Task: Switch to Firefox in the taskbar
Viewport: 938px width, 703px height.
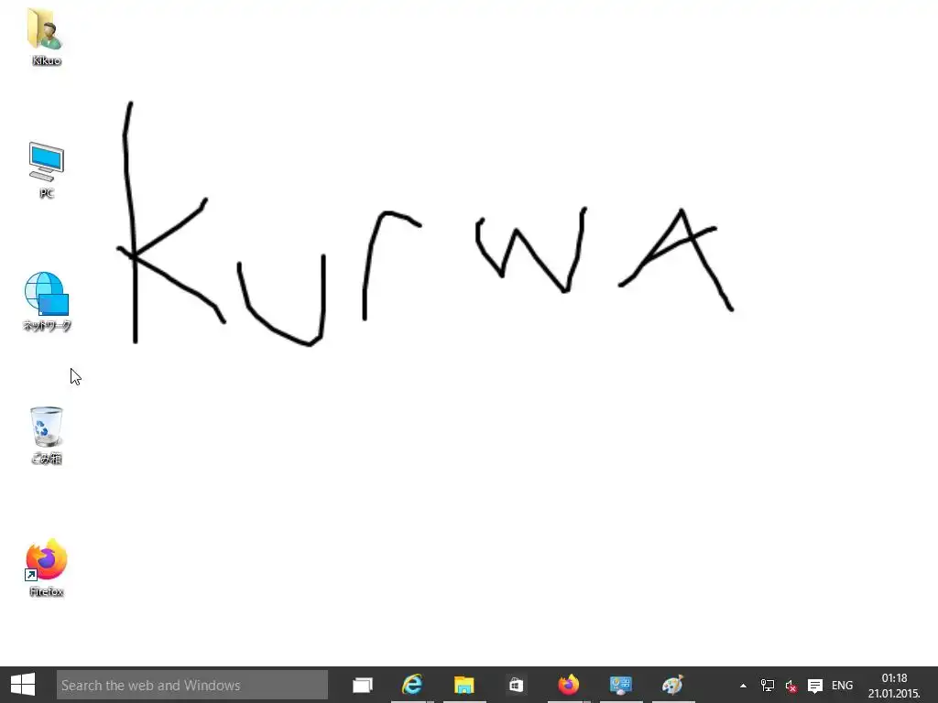Action: (568, 685)
